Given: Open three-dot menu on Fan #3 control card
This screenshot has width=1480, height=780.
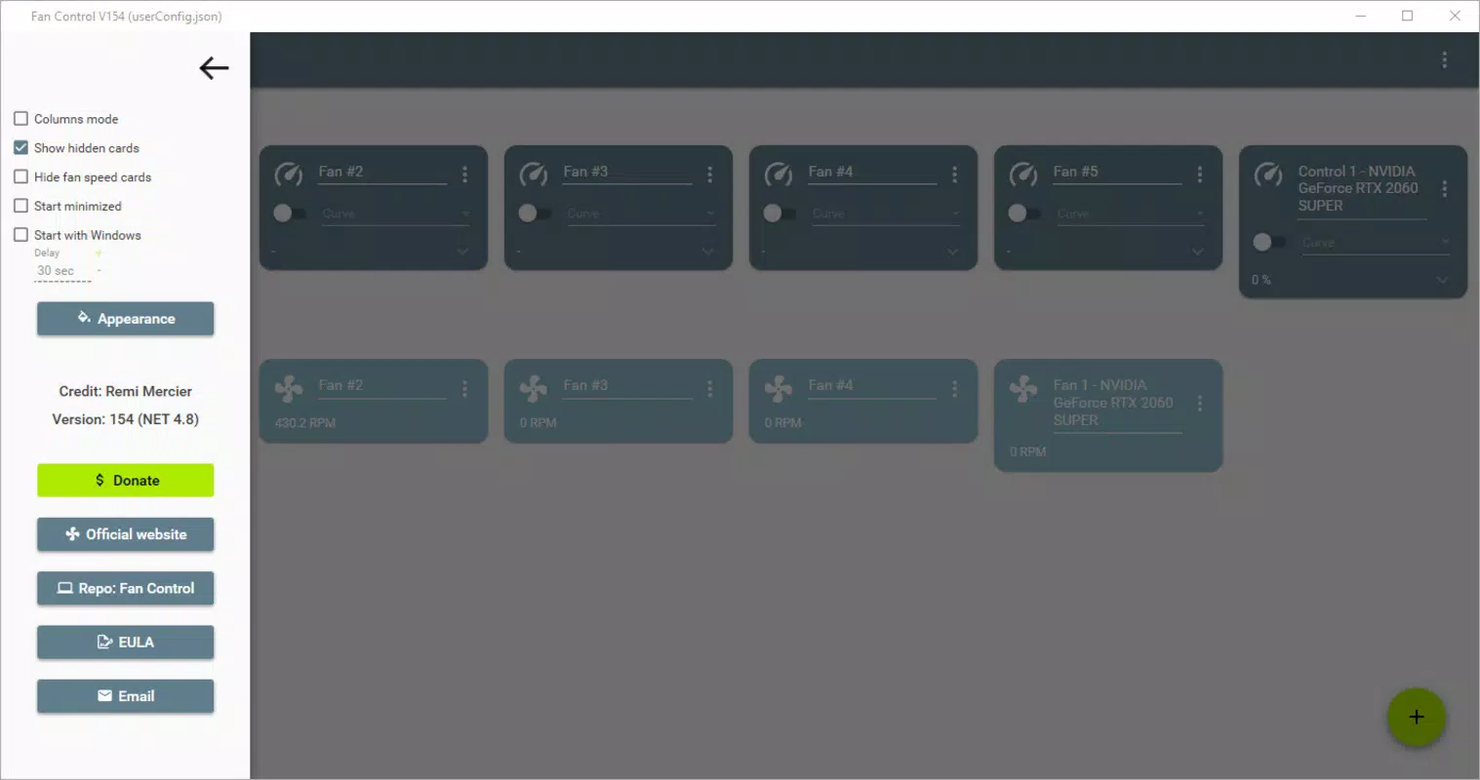Looking at the screenshot, I should [x=709, y=174].
